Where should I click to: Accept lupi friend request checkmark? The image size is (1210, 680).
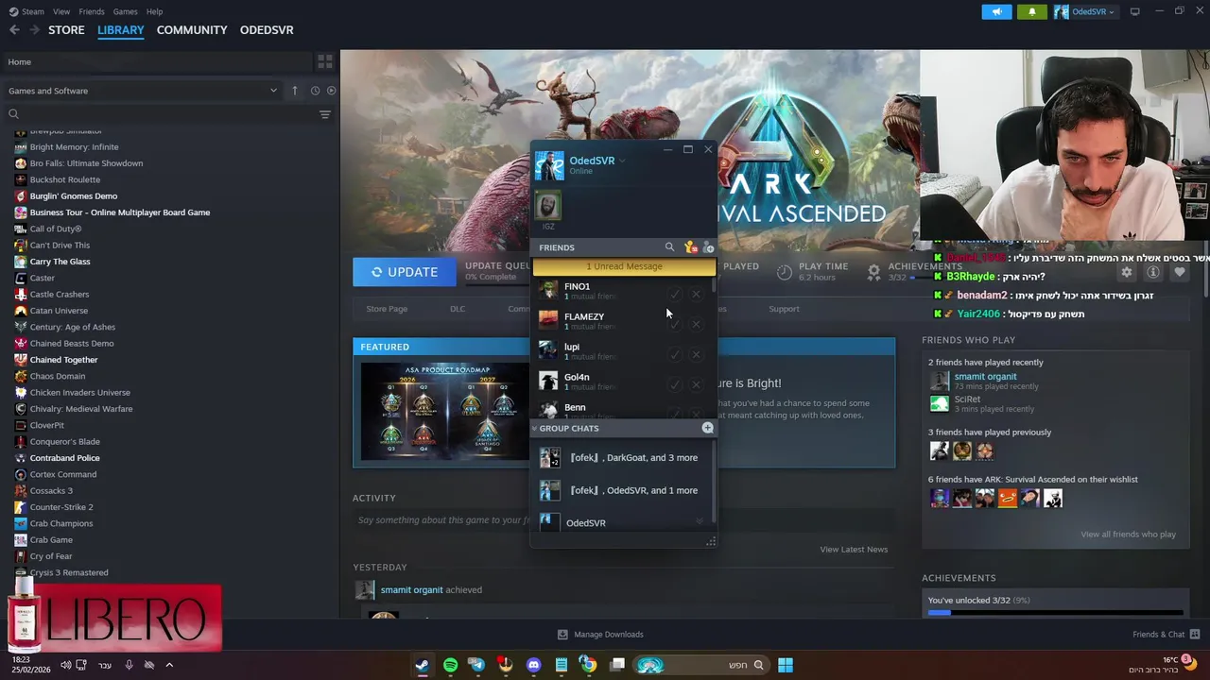675,354
